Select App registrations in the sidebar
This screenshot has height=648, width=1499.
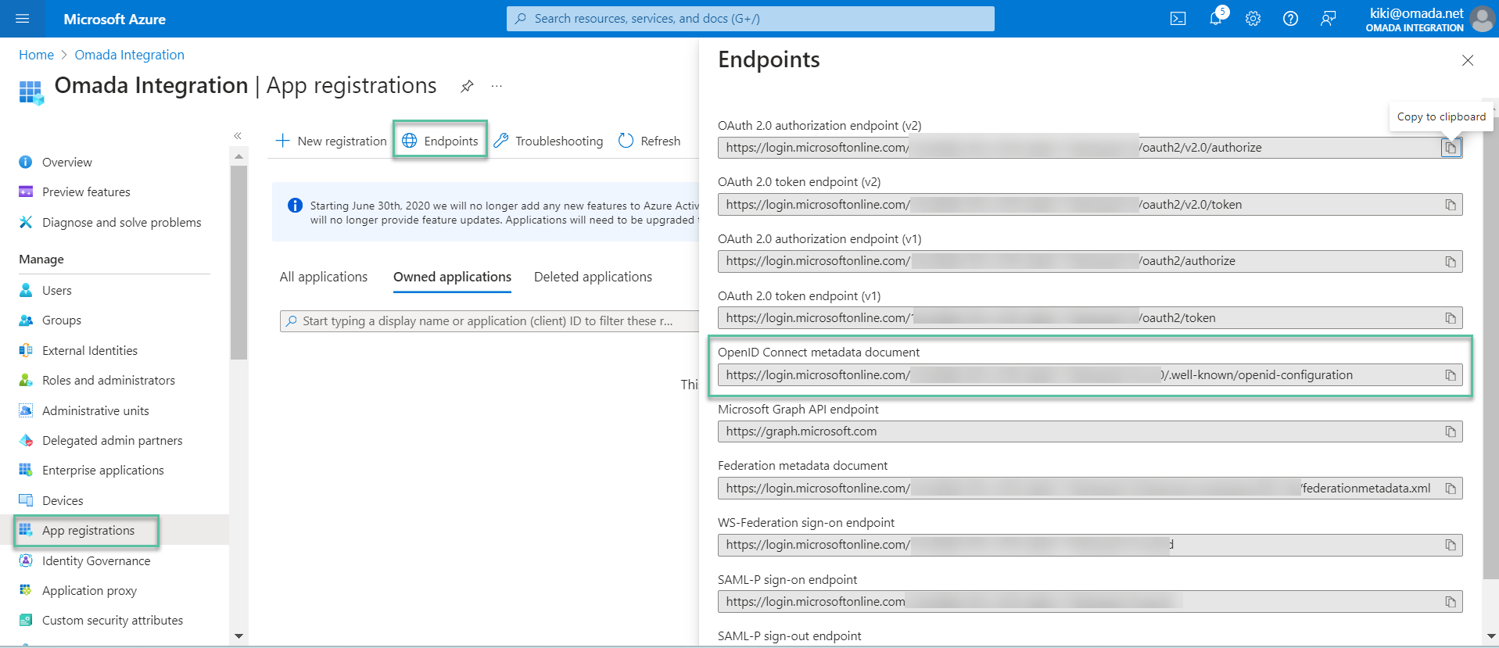(88, 530)
